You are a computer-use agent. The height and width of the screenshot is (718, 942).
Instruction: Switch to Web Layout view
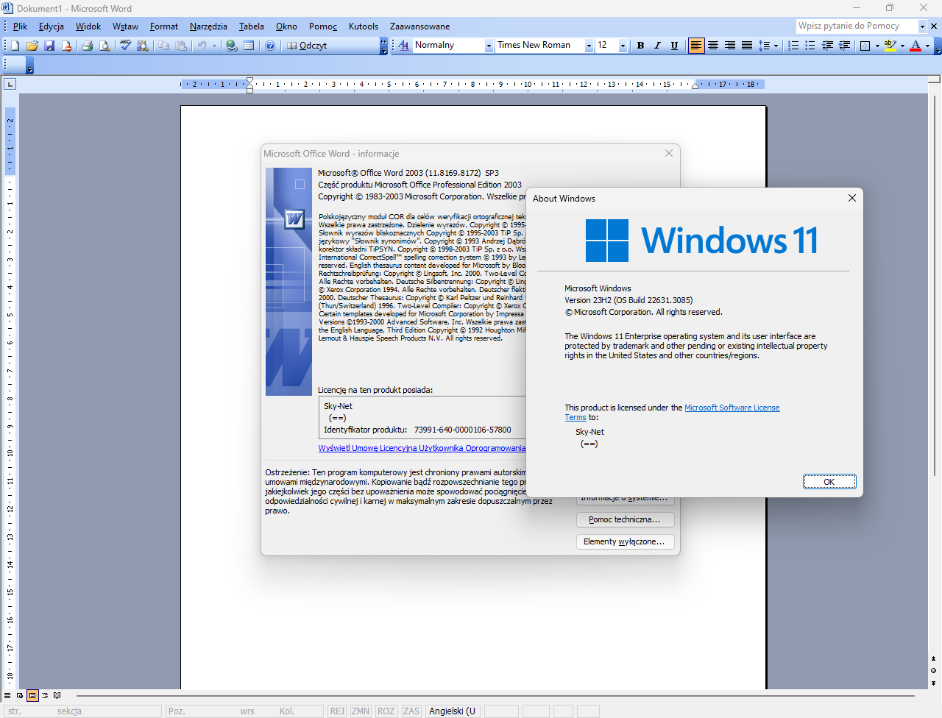tap(20, 695)
